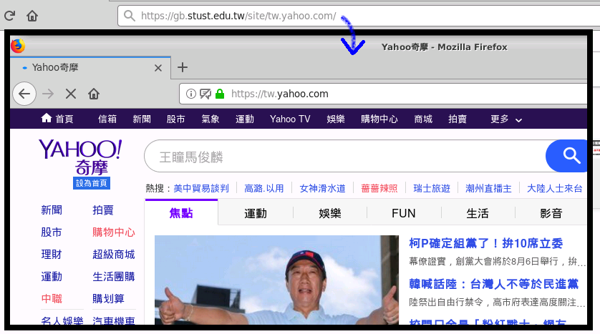Screen dimensions: 600x334
Task: Go back with the back arrow
Action: tap(24, 94)
